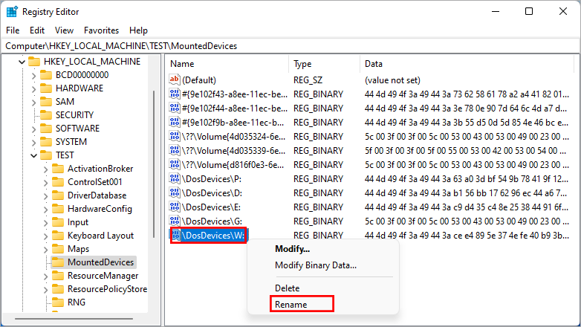Click the BCD00000000 folder icon
581x327 pixels.
point(46,75)
